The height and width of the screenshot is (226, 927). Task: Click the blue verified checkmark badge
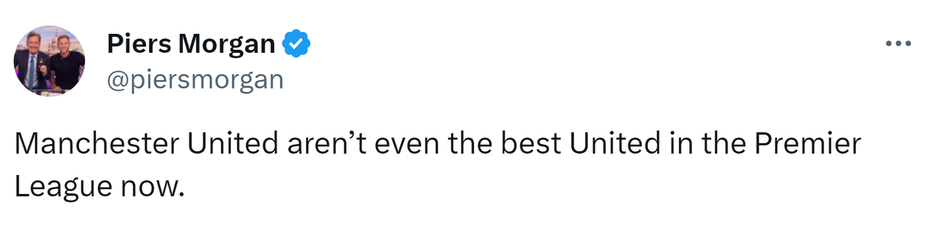coord(296,44)
